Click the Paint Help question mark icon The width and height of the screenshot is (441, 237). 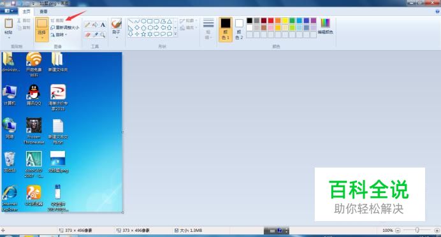pos(437,11)
